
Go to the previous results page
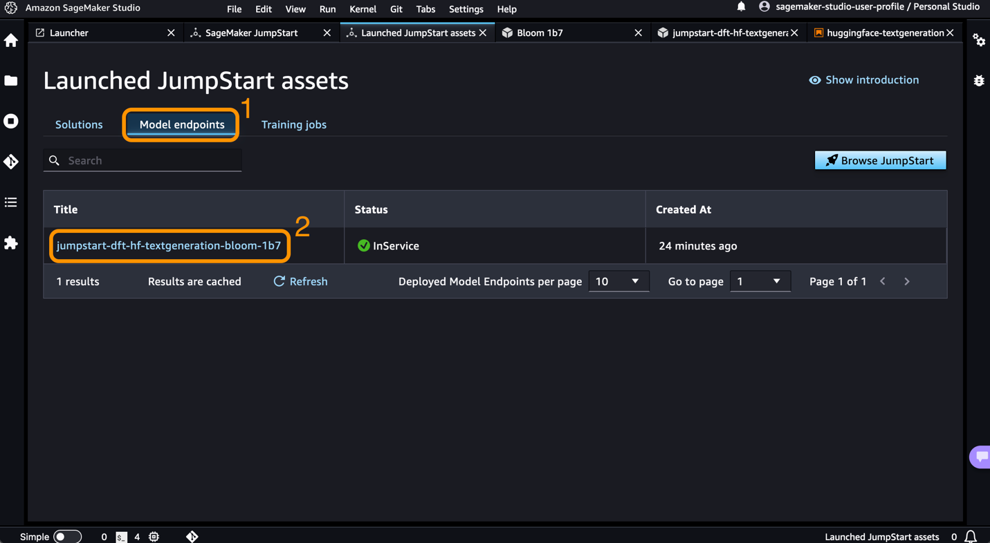click(883, 281)
